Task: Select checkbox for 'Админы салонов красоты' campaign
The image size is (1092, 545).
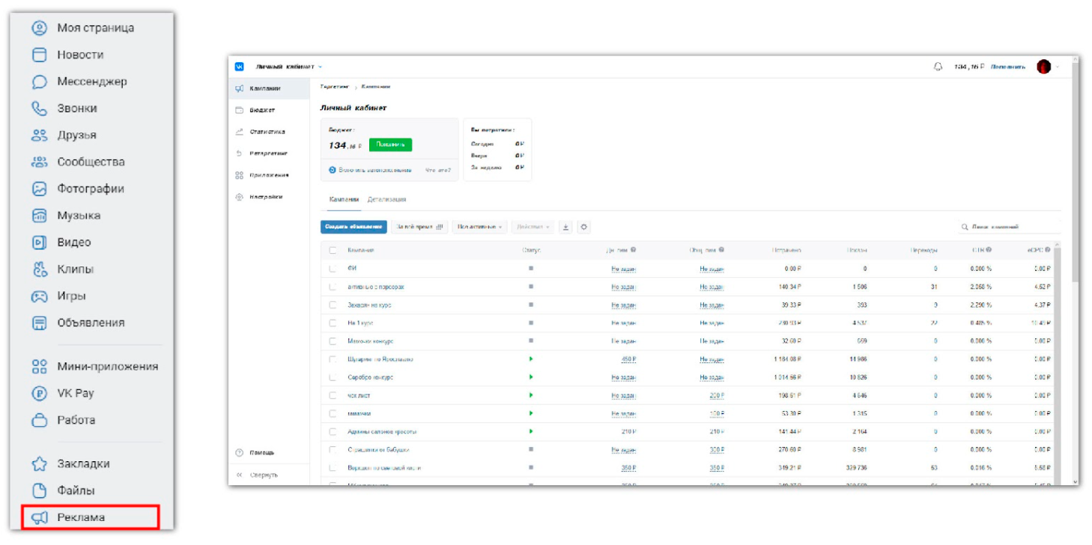Action: coord(333,431)
